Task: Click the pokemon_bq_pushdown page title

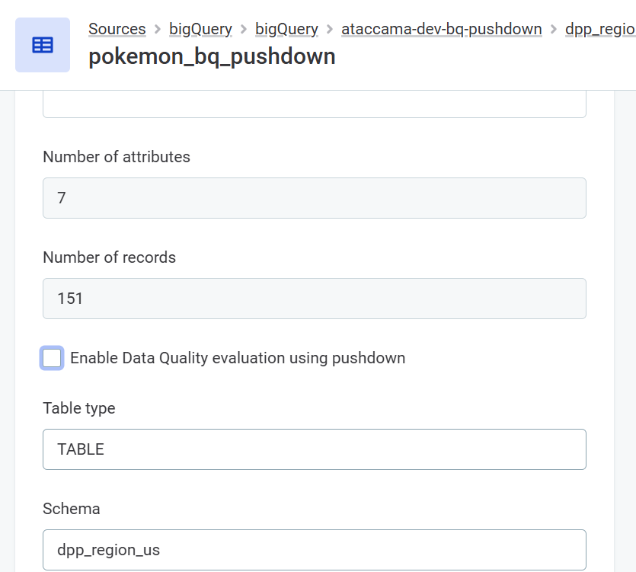Action: [x=212, y=56]
